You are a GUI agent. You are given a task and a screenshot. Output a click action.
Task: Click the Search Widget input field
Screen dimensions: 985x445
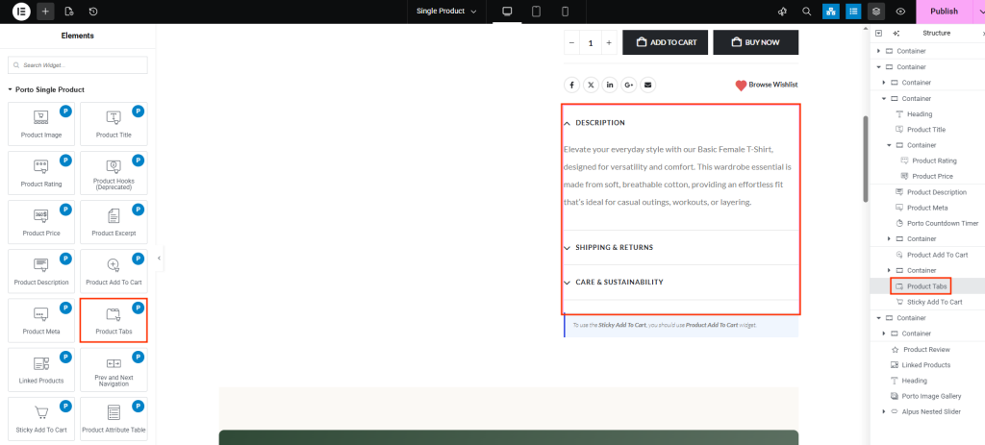coord(78,65)
